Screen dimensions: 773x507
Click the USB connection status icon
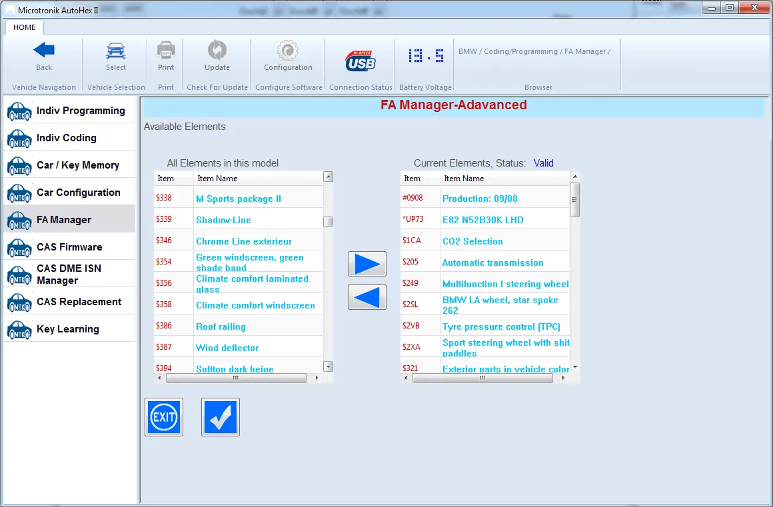(361, 61)
